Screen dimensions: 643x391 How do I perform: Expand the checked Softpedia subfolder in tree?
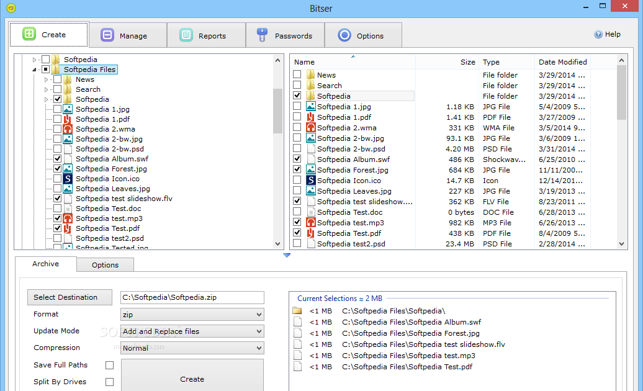47,99
